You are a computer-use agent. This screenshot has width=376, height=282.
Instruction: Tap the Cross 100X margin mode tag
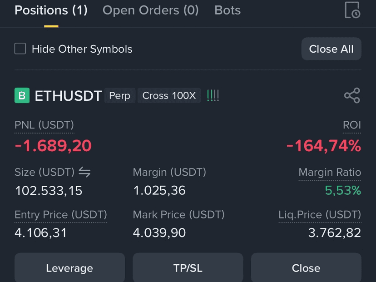(169, 95)
